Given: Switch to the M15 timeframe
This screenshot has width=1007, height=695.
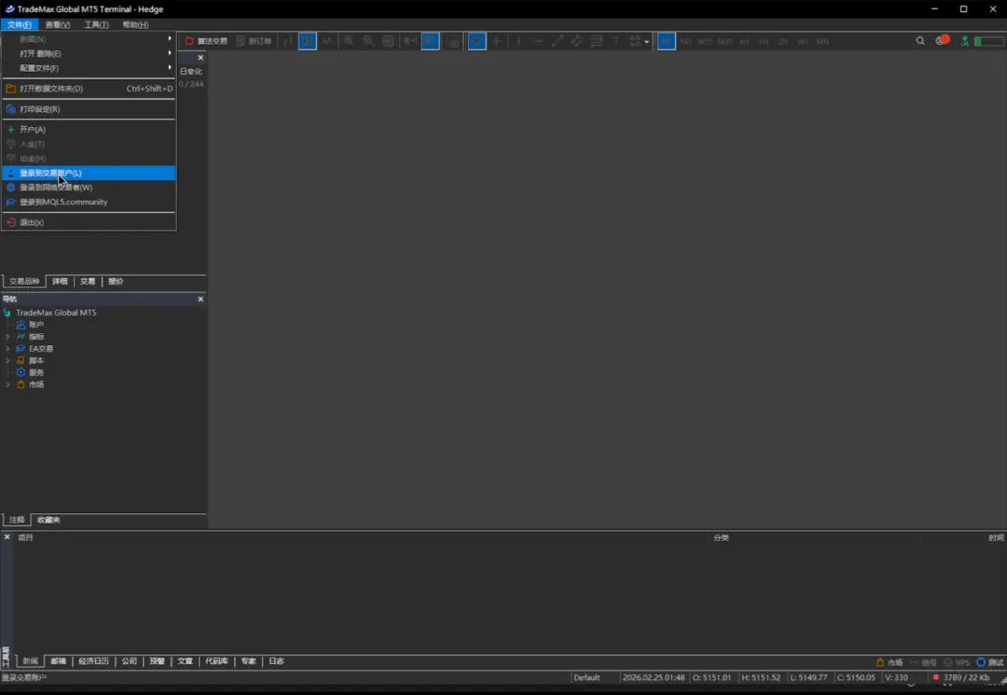Looking at the screenshot, I should (x=705, y=42).
